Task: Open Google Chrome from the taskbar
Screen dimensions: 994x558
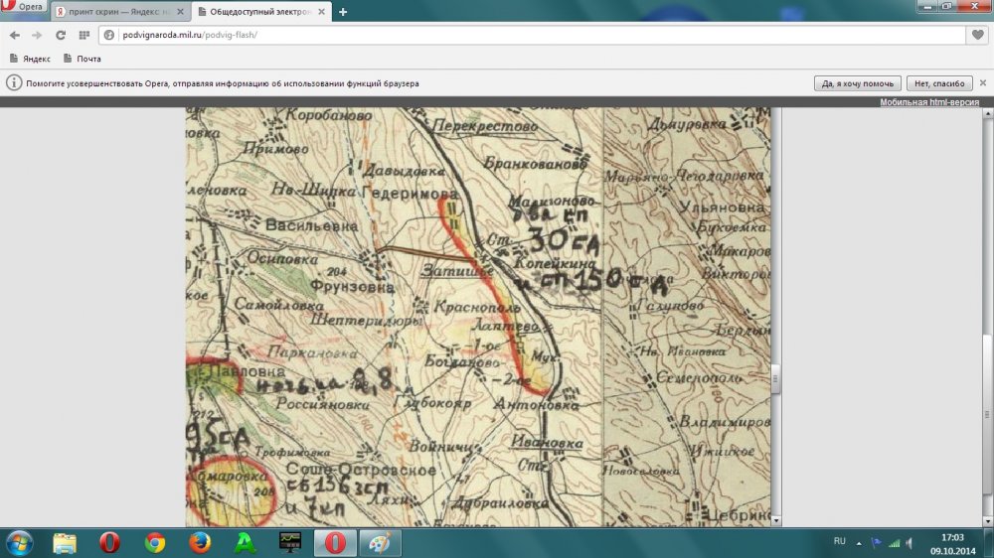Action: pyautogui.click(x=154, y=543)
